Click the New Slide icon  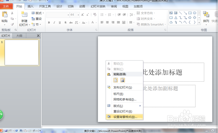click(24, 14)
